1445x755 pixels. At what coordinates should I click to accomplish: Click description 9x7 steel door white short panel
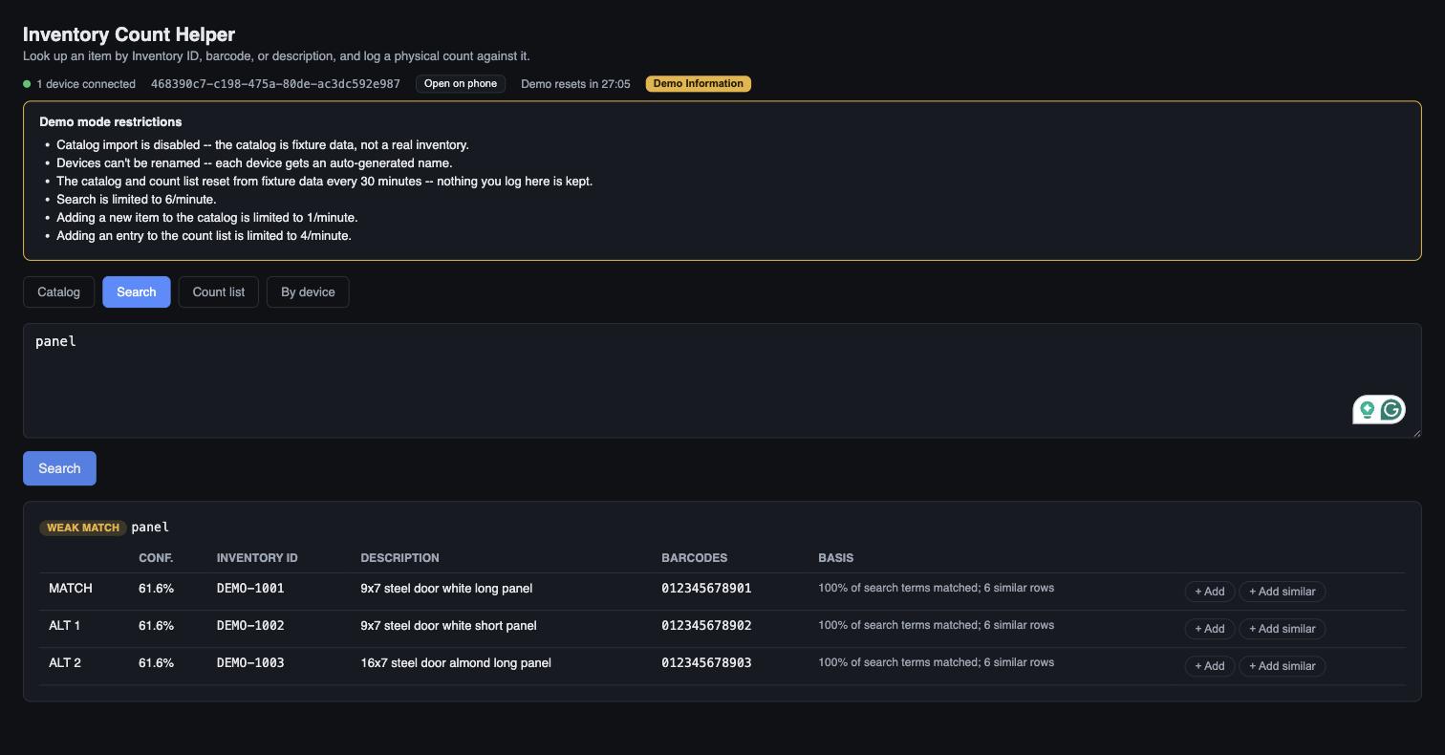pyautogui.click(x=448, y=626)
